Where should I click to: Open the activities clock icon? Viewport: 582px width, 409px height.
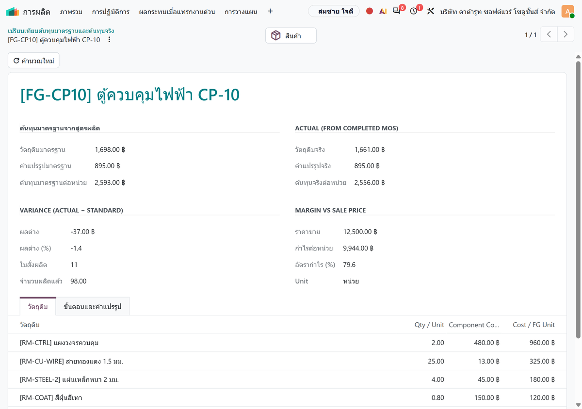(x=414, y=11)
